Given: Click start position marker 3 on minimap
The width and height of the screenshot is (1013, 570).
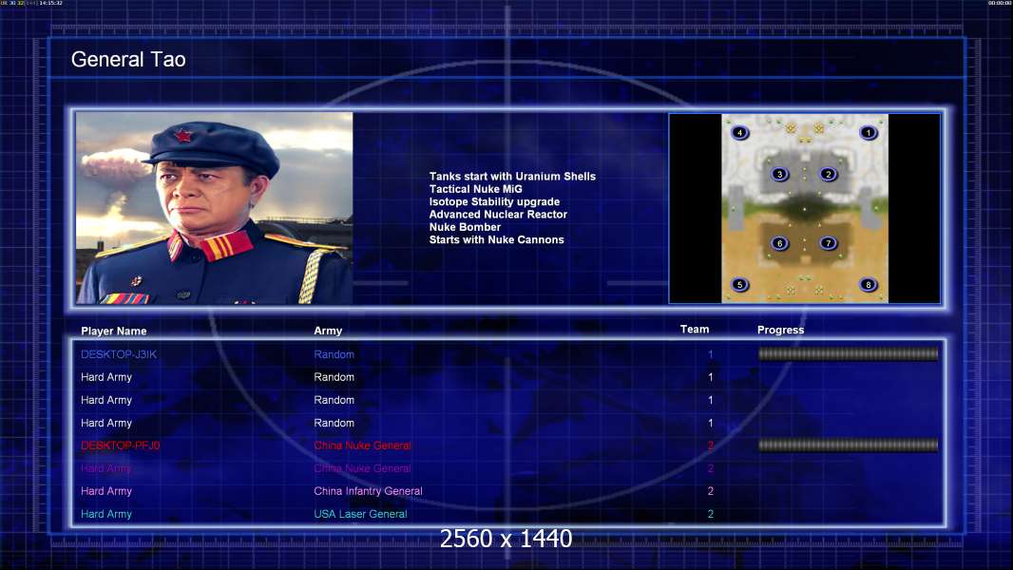Looking at the screenshot, I should 780,174.
